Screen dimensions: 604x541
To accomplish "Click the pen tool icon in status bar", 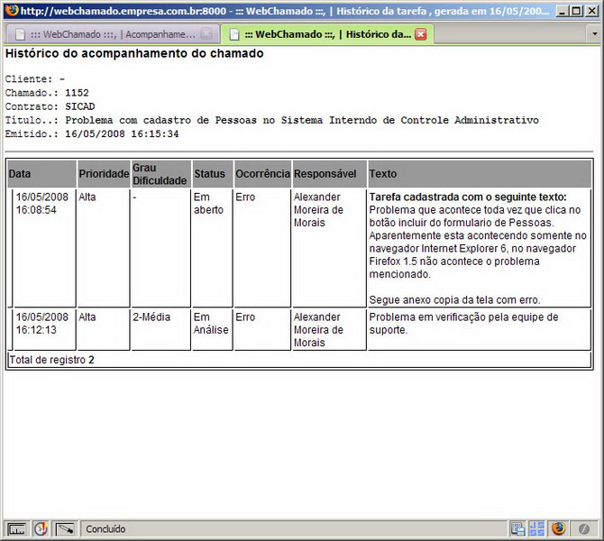I will click(65, 529).
